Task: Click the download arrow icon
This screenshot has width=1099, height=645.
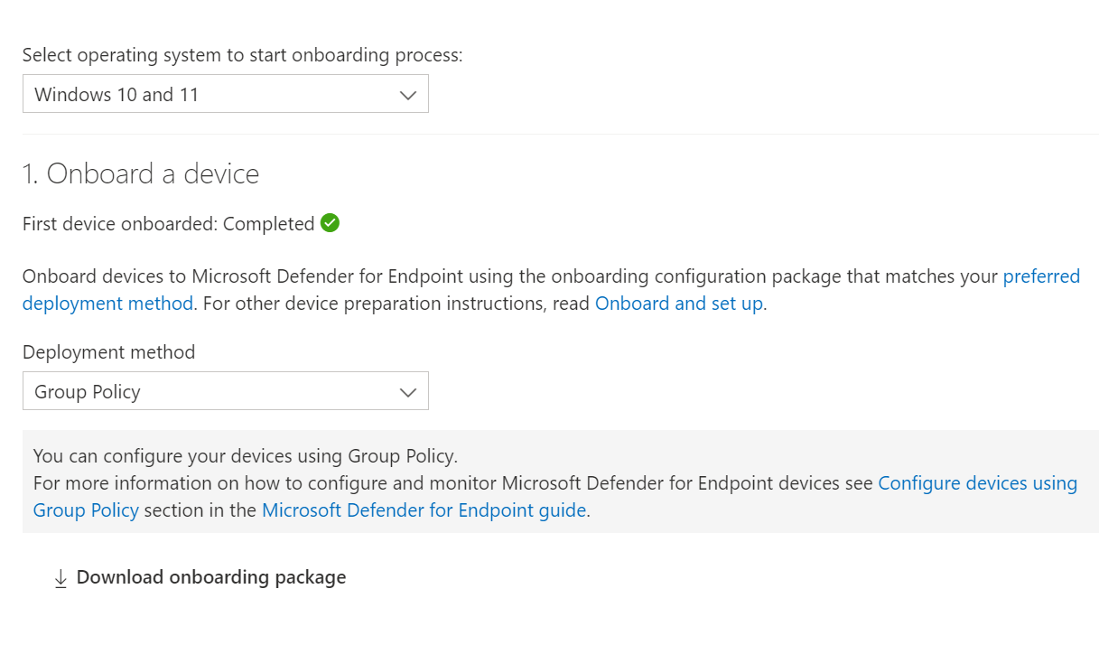Action: click(x=61, y=576)
